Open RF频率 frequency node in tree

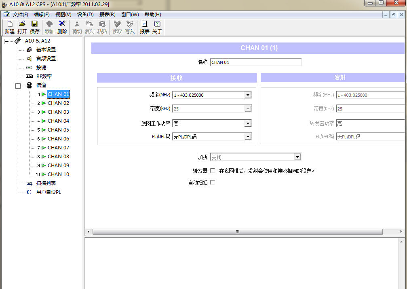click(44, 76)
